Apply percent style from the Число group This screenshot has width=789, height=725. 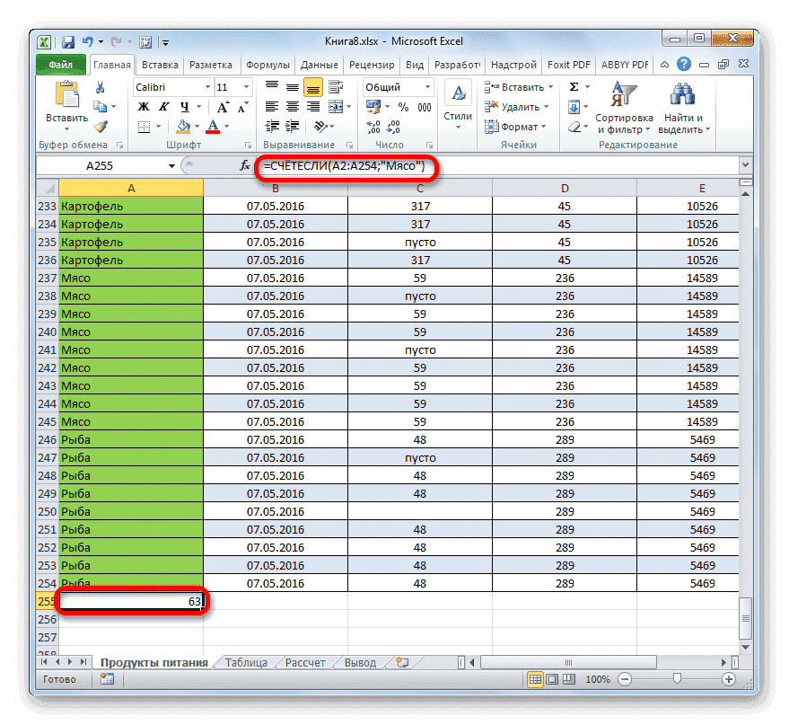[x=404, y=105]
